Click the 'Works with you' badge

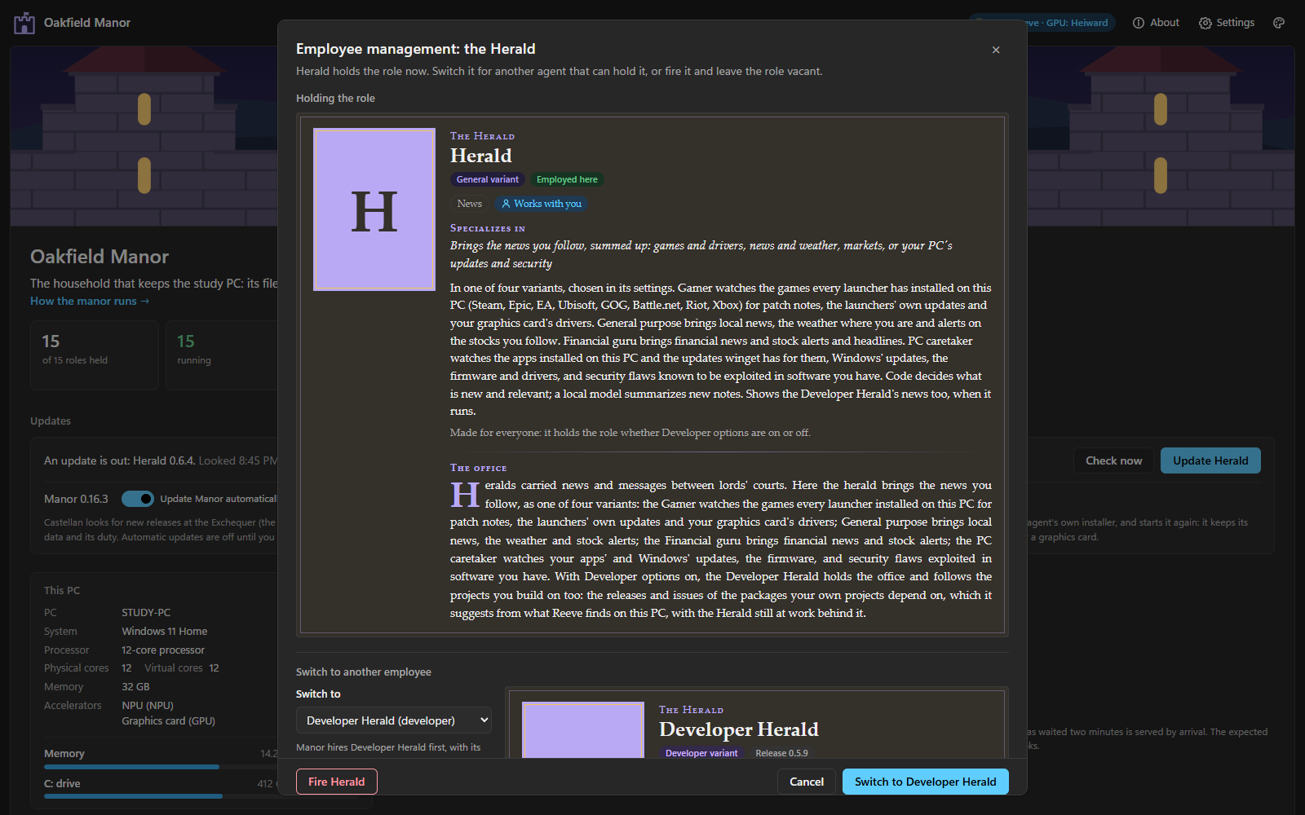click(x=542, y=204)
